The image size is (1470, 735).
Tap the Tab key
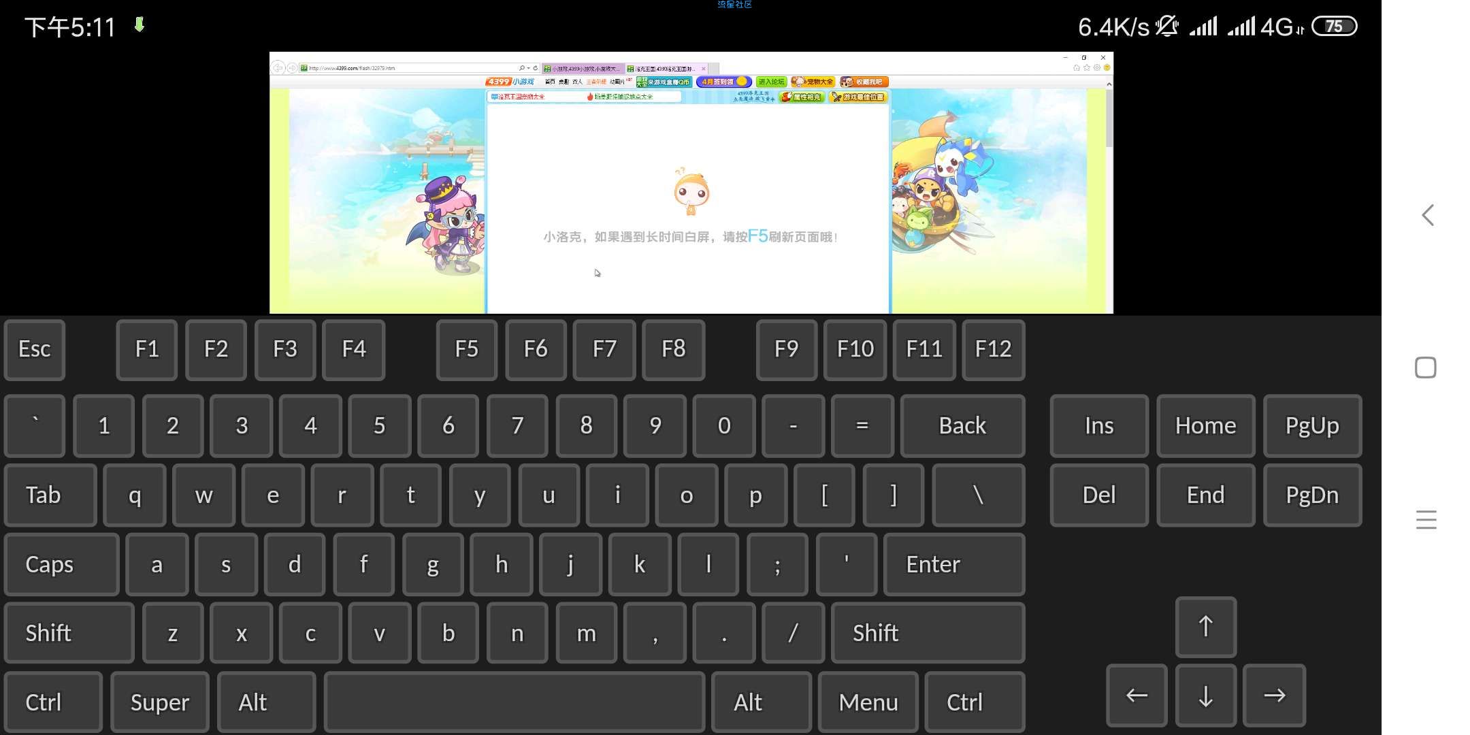pos(51,495)
